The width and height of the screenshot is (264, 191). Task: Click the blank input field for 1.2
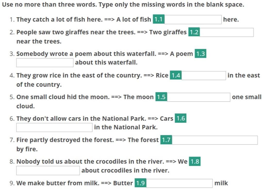coord(227,32)
